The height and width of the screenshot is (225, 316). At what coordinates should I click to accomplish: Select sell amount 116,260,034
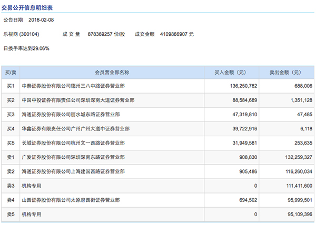coord(299,172)
